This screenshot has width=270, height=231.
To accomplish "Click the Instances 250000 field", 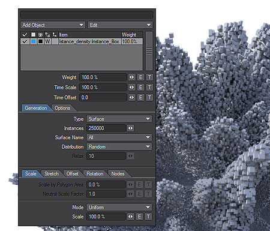I will coord(106,128).
